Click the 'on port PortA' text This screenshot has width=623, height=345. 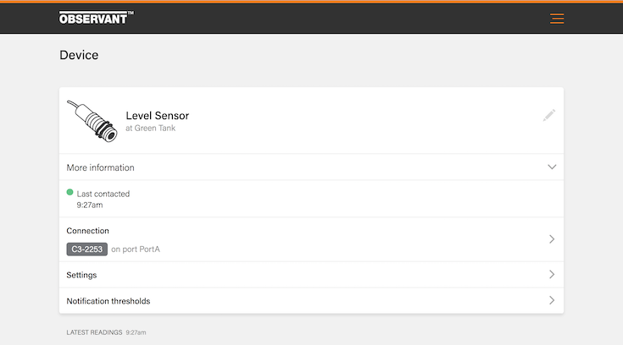(x=136, y=249)
